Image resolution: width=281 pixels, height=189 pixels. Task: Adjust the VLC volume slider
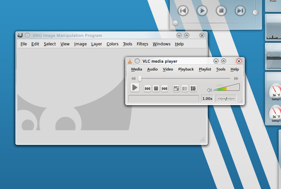click(x=227, y=87)
